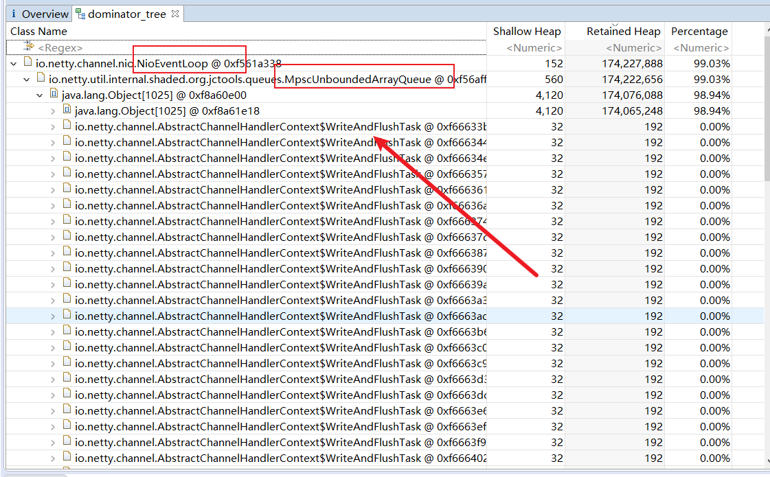Click the icon of WriteAndFlushTask @ 0xf6663ac

[x=67, y=316]
